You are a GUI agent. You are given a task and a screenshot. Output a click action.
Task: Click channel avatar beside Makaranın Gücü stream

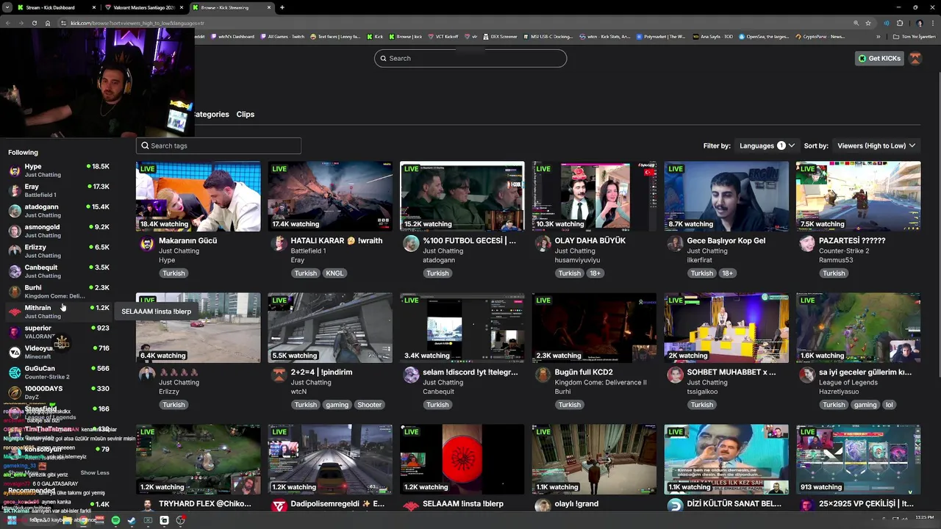pyautogui.click(x=147, y=245)
